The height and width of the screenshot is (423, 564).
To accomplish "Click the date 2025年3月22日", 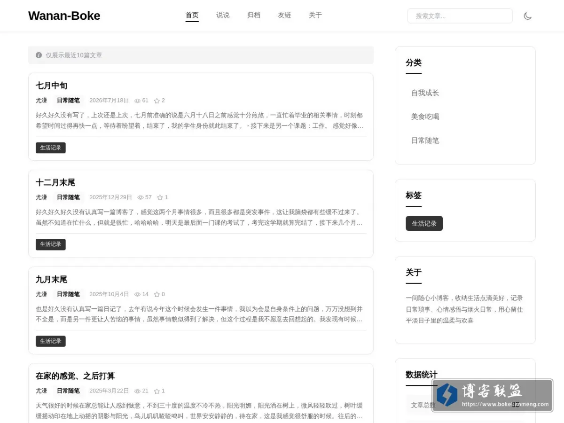I will coord(109,391).
